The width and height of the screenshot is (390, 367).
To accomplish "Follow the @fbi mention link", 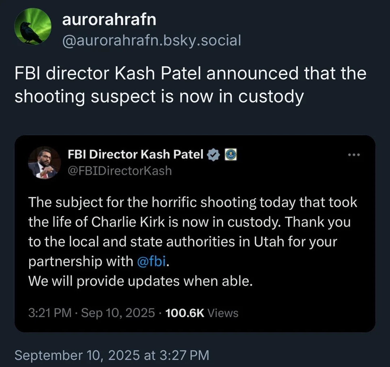I will (x=152, y=261).
